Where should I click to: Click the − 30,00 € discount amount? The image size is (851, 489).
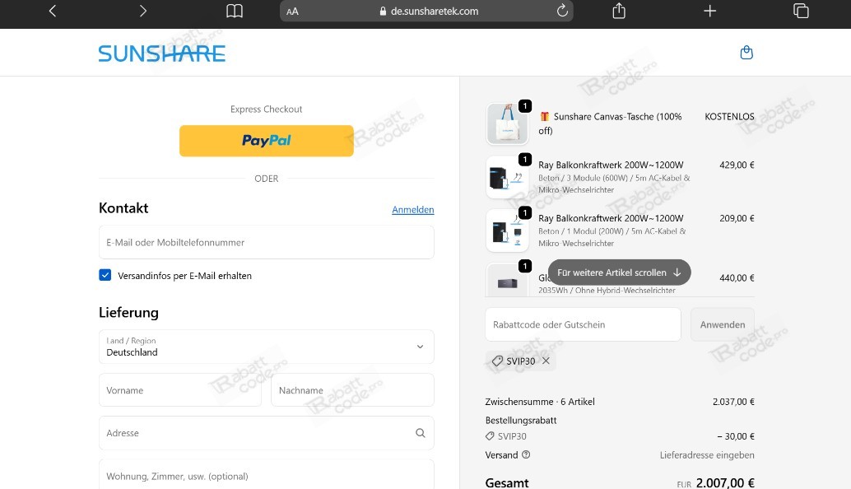coord(736,436)
